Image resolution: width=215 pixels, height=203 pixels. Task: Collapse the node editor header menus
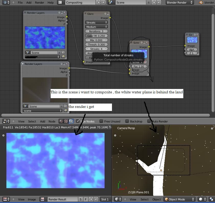click(x=13, y=121)
